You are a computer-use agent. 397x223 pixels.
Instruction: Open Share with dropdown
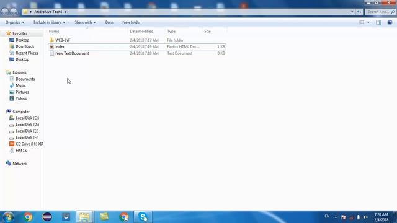85,22
